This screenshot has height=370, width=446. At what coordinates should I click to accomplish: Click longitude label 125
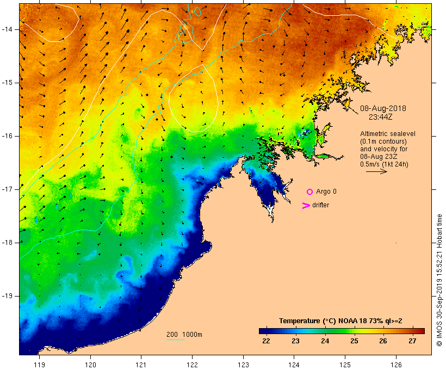click(x=345, y=365)
